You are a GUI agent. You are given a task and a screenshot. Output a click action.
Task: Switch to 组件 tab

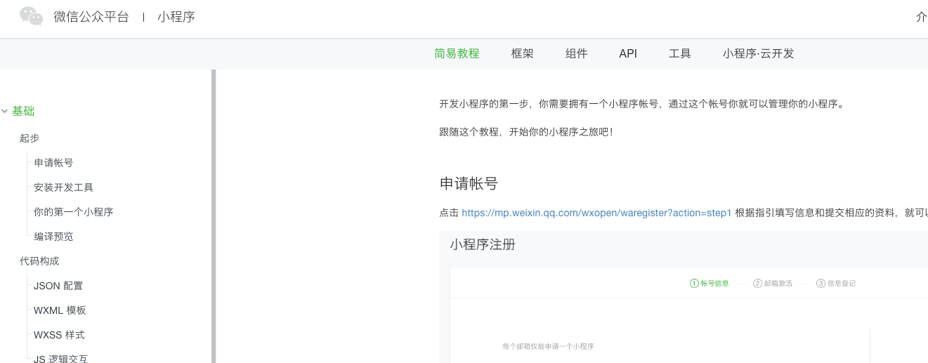click(x=577, y=53)
